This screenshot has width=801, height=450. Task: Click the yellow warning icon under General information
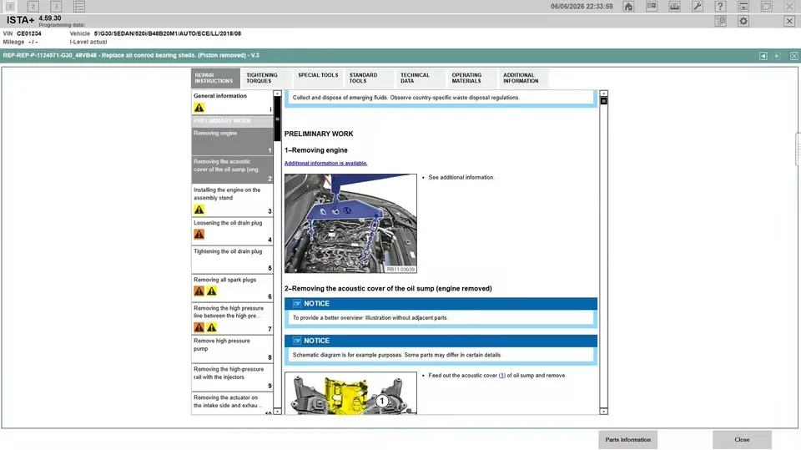199,108
